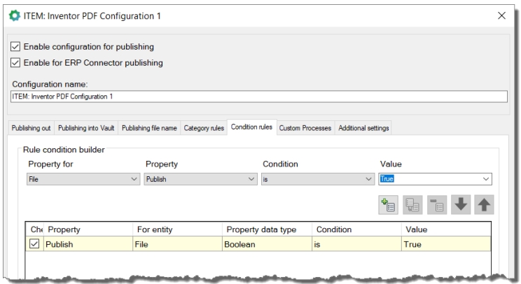Uncheck the Publish rule row checkbox

(35, 245)
